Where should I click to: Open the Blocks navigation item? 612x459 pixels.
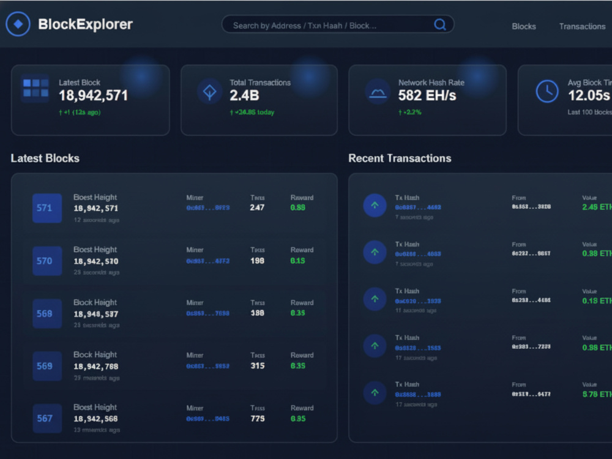coord(524,26)
